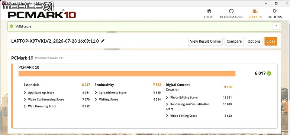Click the Spreadsheets value 9 815
This screenshot has width=290, height=135.
[x=157, y=93]
